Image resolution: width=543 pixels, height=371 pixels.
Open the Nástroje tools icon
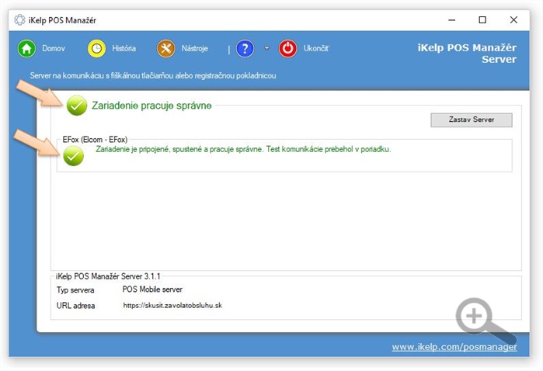tap(166, 48)
